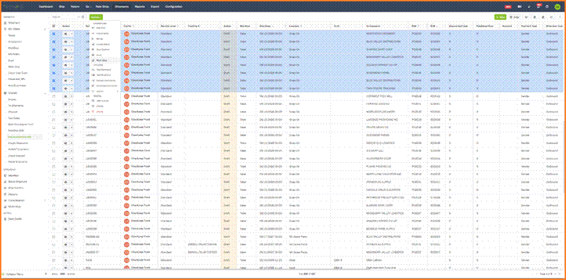Toggle the select-all checkbox in grid header
The image size is (566, 280).
pos(54,26)
